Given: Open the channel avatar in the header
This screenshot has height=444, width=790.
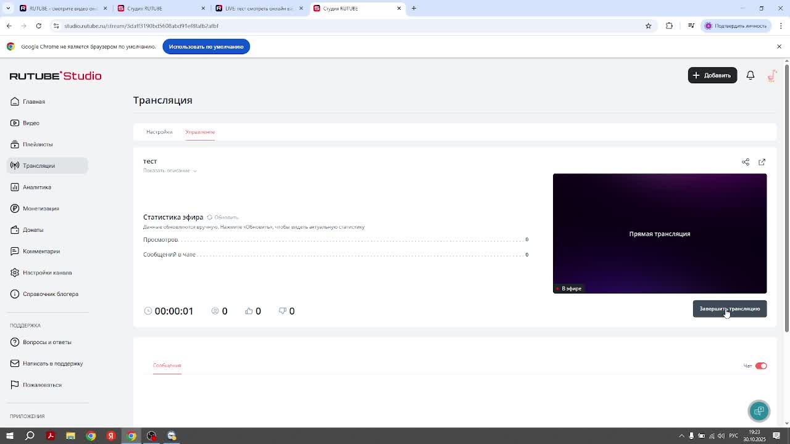Looking at the screenshot, I should pyautogui.click(x=772, y=75).
